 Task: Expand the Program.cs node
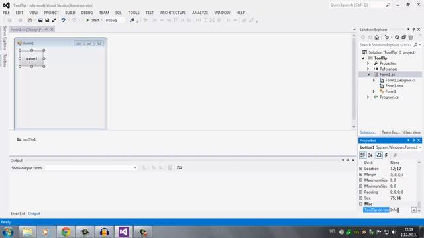pos(368,97)
